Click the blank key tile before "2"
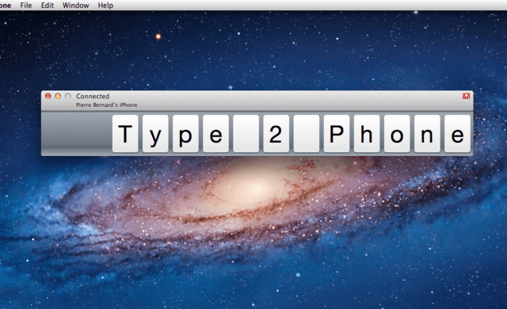 (x=246, y=133)
